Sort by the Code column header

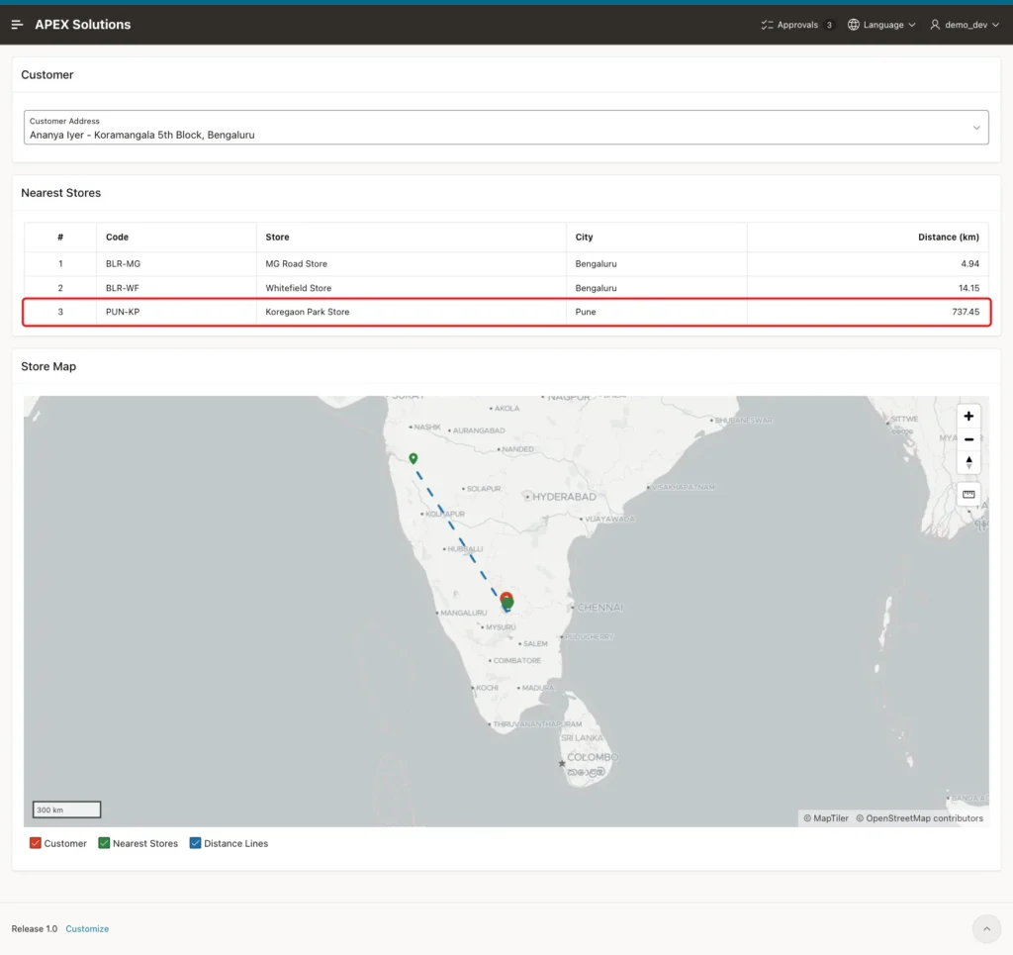pyautogui.click(x=117, y=238)
